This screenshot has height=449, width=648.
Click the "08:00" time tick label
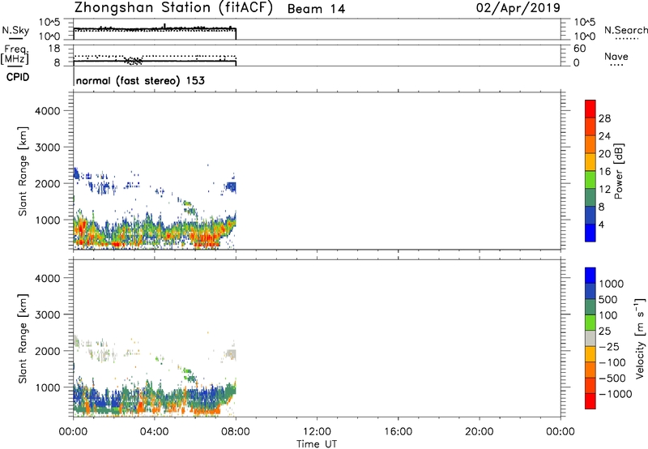[x=236, y=432]
